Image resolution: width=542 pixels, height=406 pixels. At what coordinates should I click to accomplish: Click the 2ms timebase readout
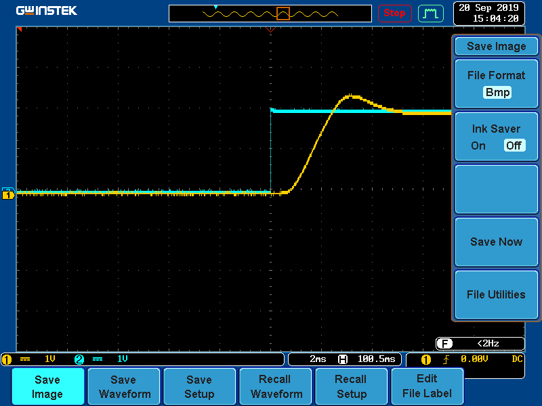(x=318, y=359)
